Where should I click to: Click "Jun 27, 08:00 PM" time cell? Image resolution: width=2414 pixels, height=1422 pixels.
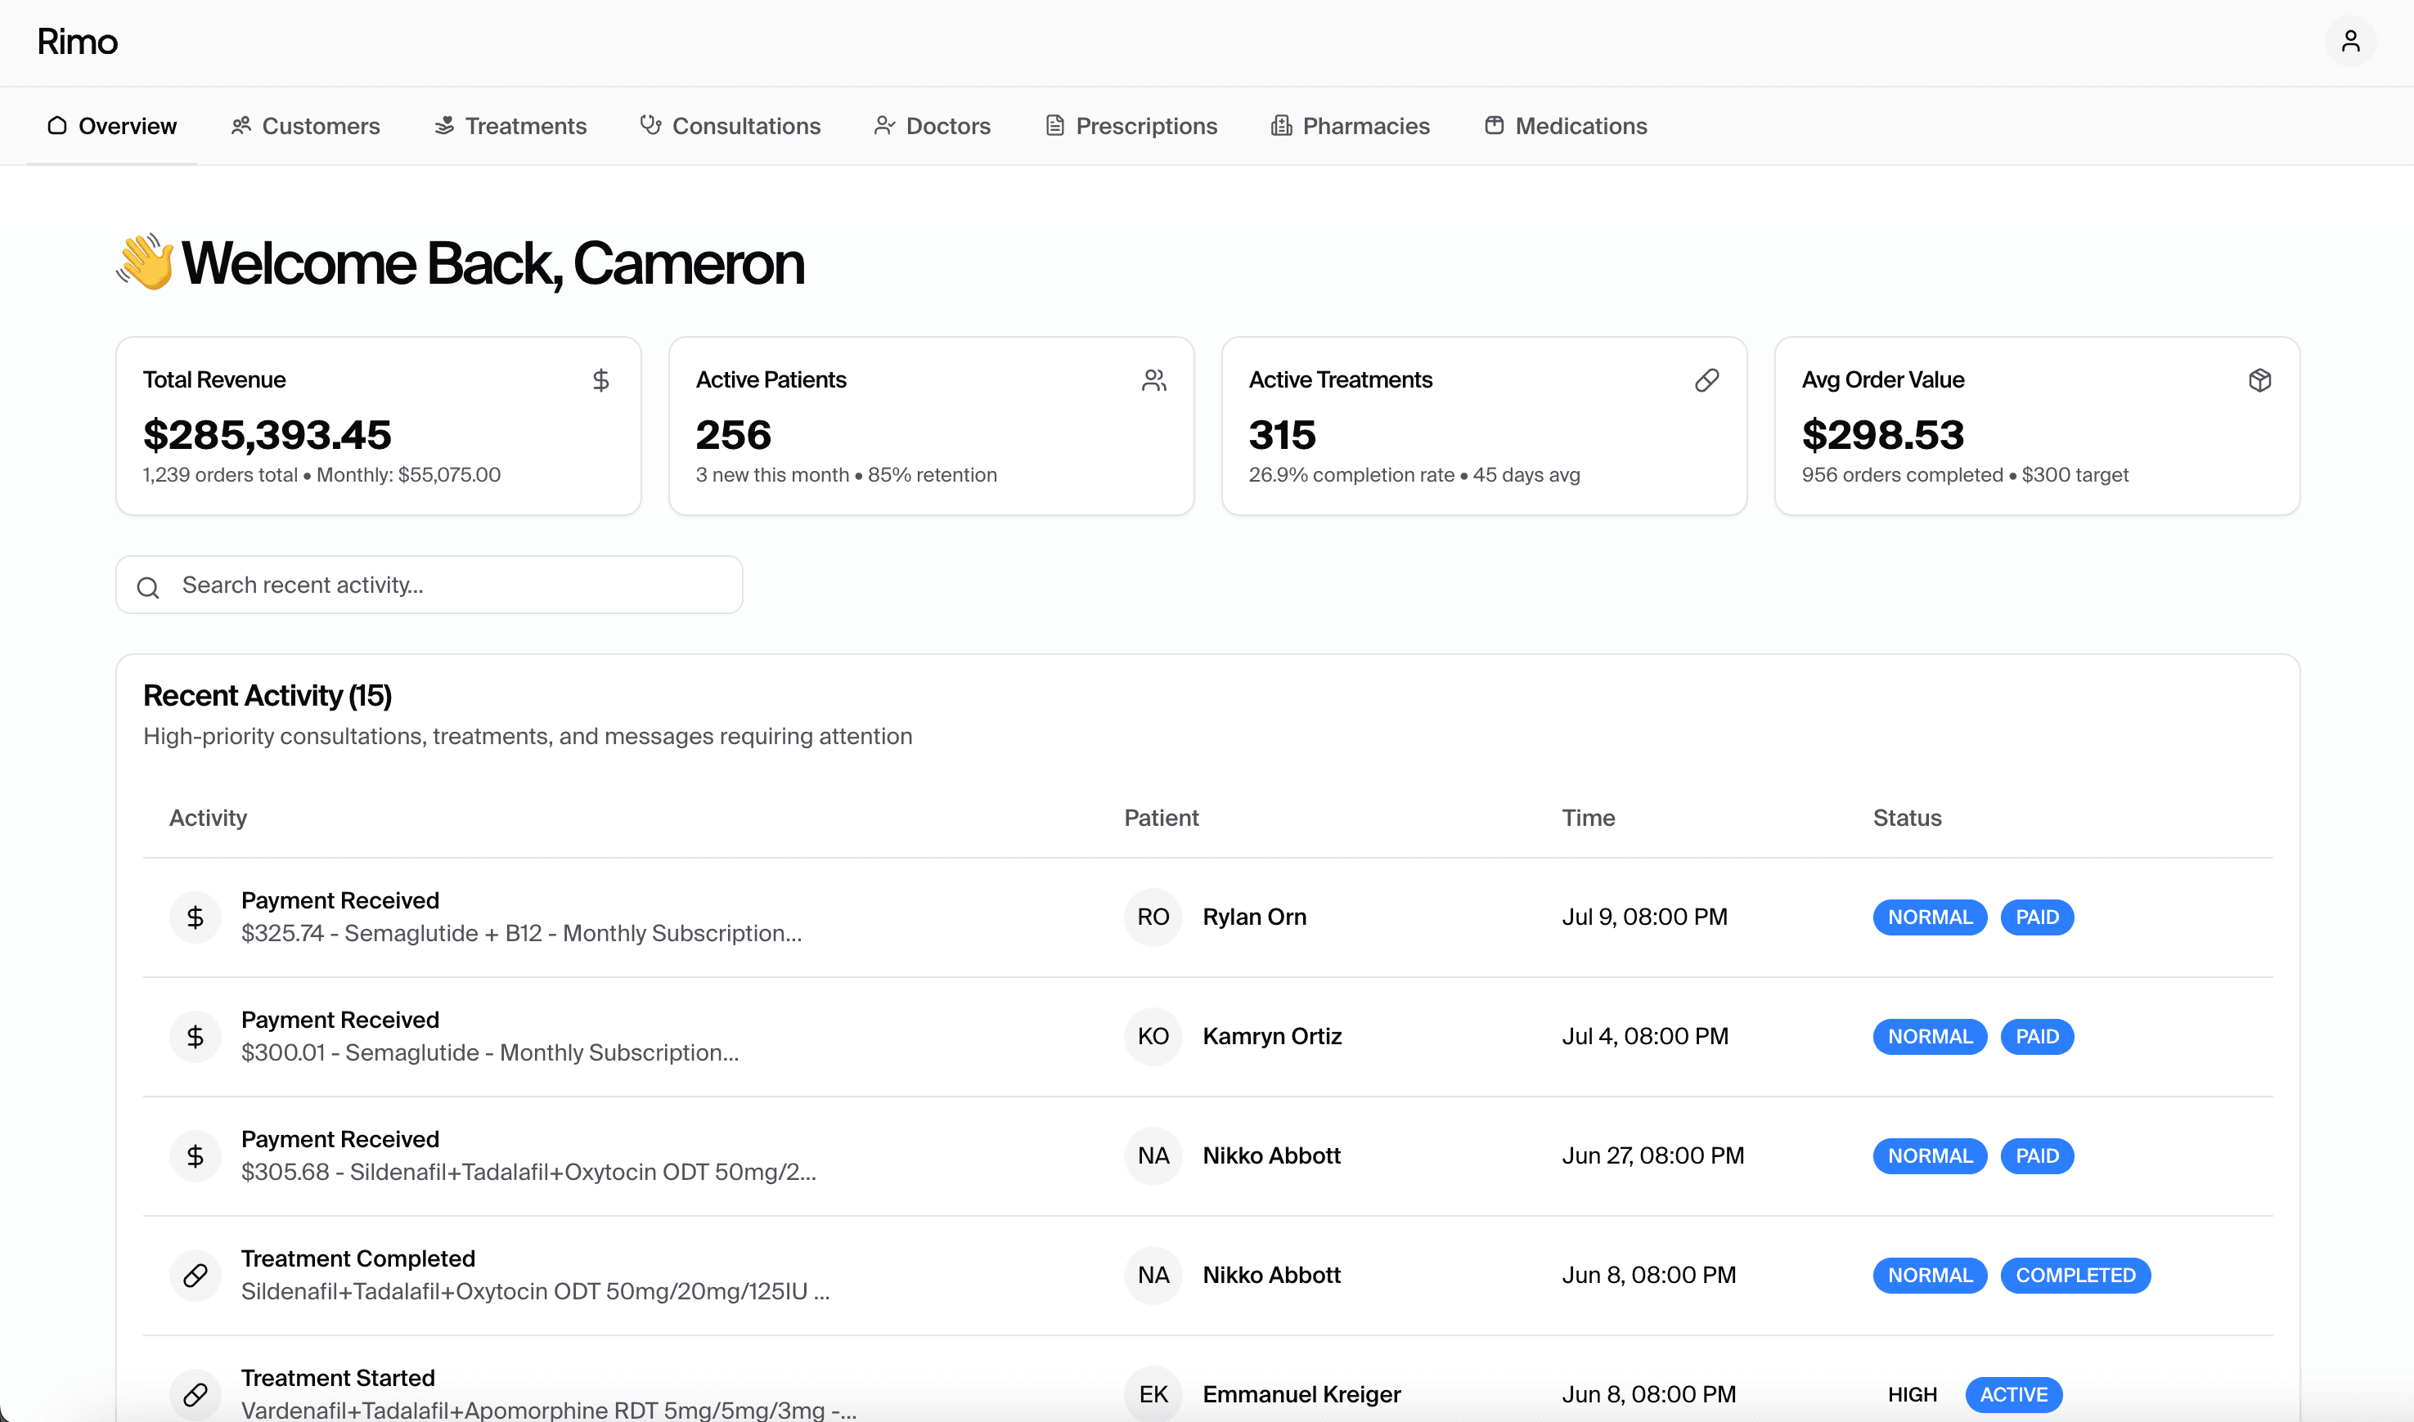1653,1155
